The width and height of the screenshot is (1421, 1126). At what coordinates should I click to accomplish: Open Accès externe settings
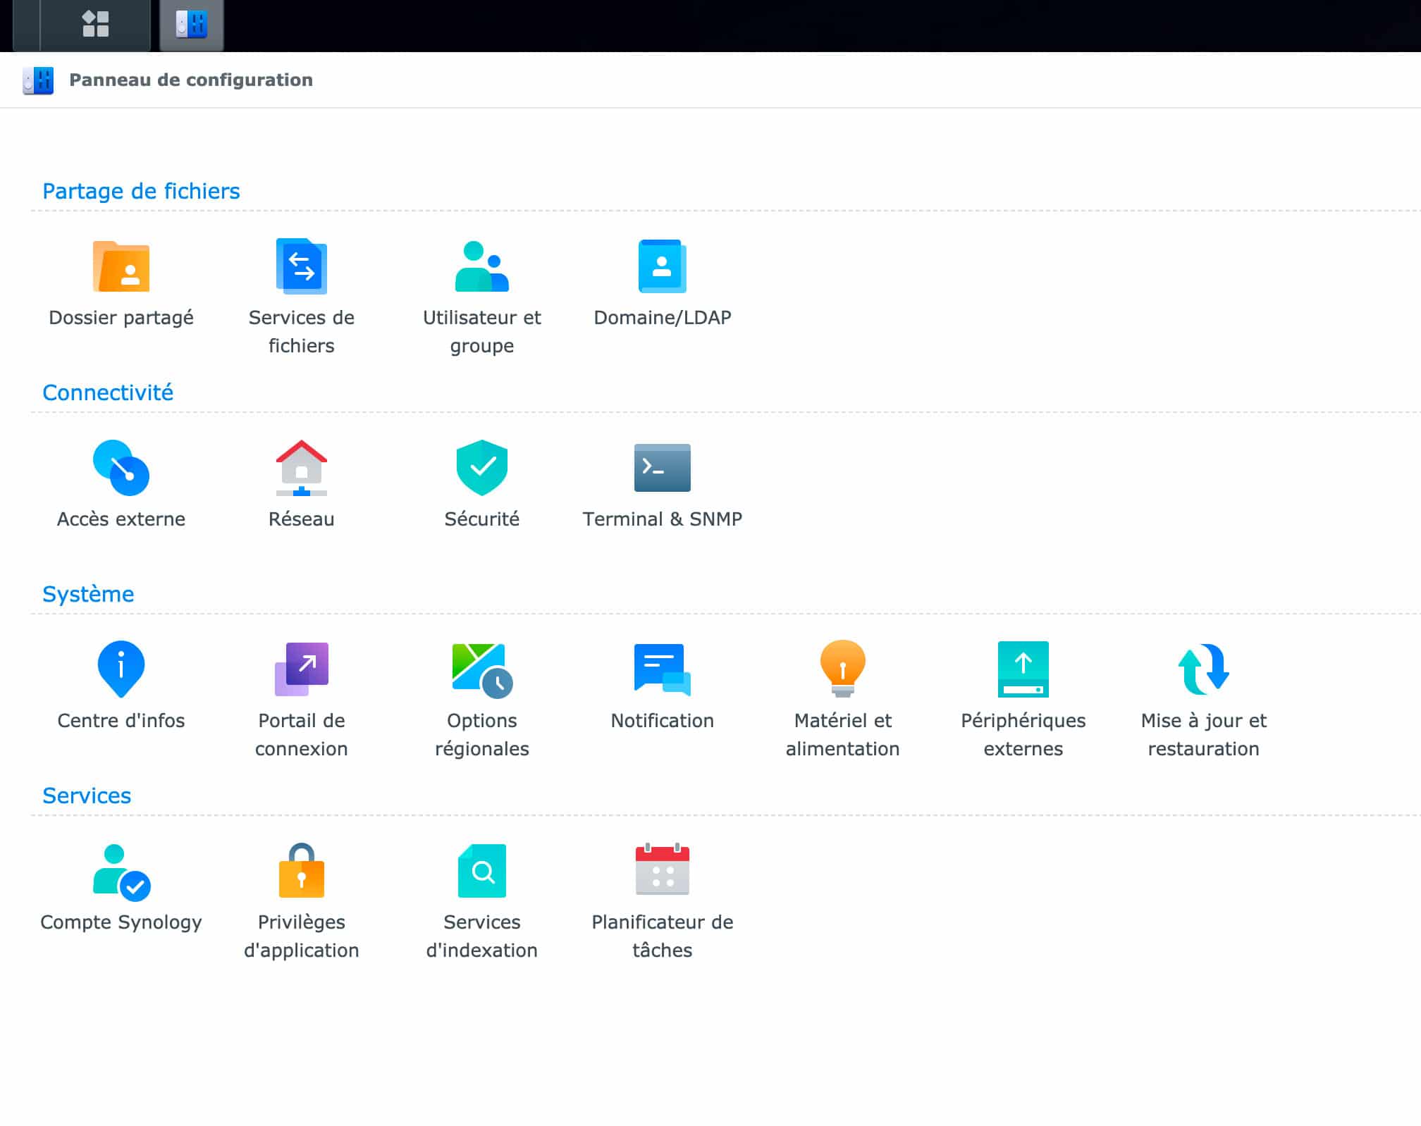(x=121, y=469)
